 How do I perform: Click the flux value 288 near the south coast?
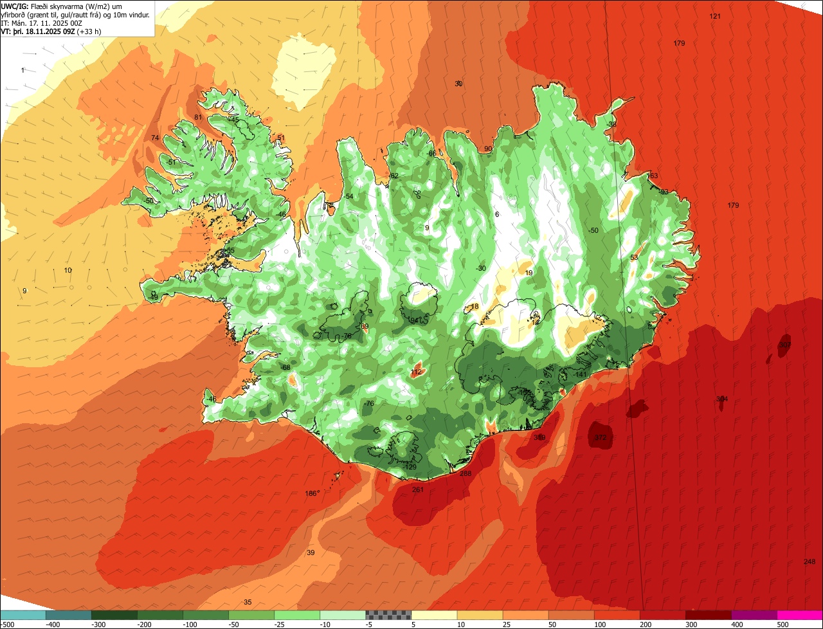466,473
